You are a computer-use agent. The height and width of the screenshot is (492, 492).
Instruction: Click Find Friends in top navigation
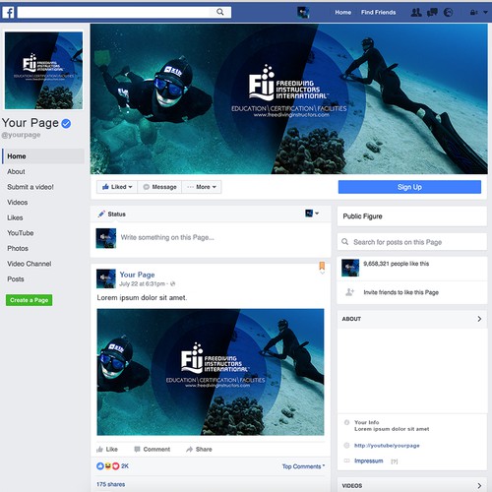379,12
